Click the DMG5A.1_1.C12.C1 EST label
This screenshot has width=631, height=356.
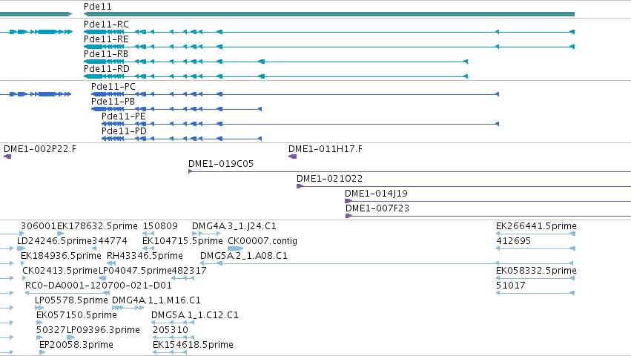[195, 316]
